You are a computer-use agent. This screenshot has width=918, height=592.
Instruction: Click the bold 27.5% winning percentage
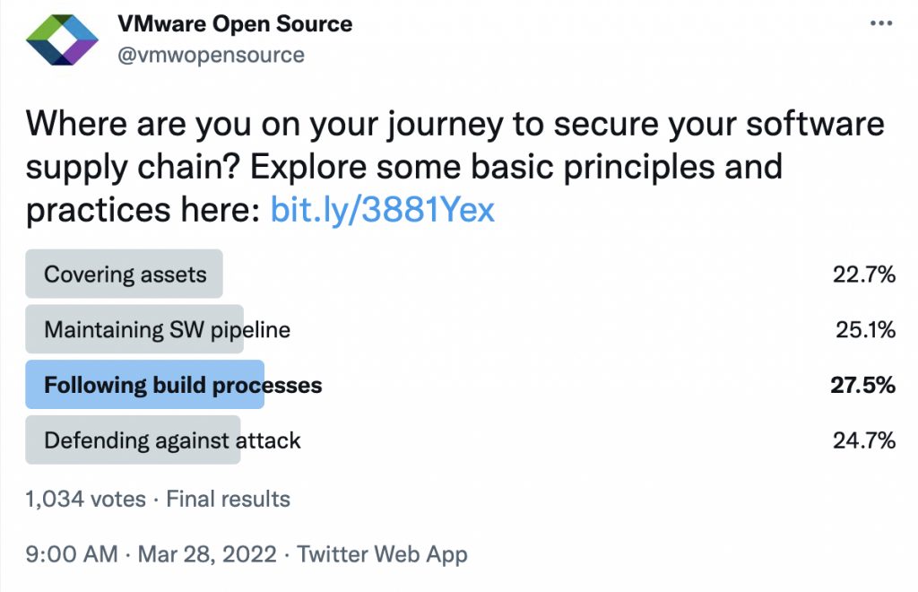point(862,386)
